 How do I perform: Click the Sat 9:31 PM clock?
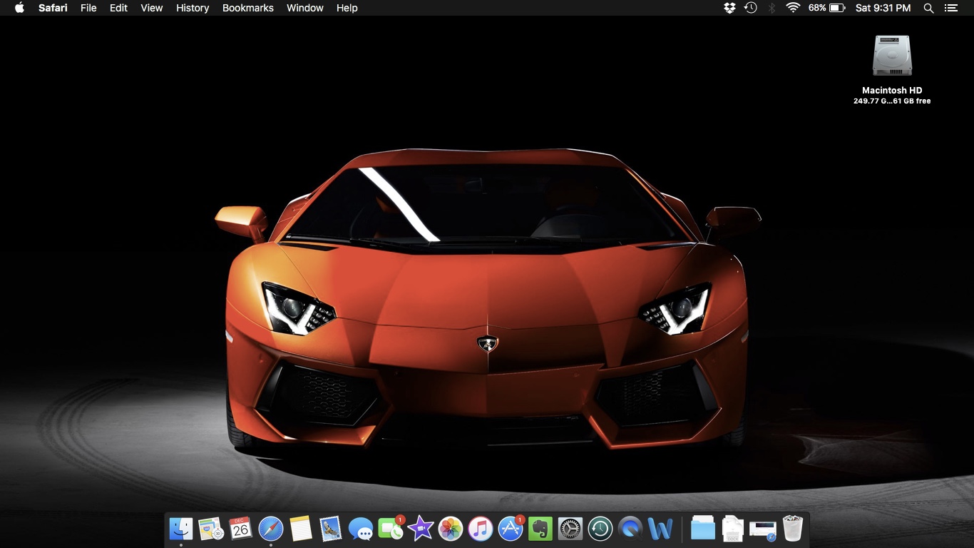883,8
